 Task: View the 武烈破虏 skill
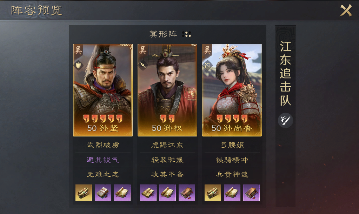point(103,145)
